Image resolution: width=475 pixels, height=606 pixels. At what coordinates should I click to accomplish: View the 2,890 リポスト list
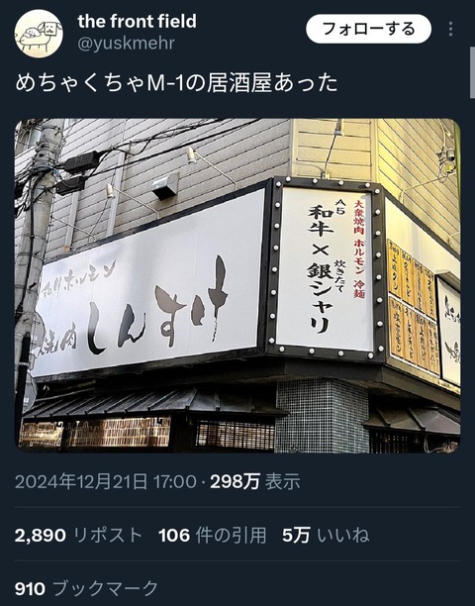click(x=78, y=536)
